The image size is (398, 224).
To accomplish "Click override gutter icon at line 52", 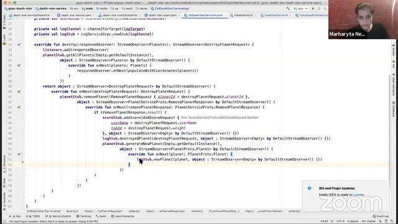I will pos(19,154).
